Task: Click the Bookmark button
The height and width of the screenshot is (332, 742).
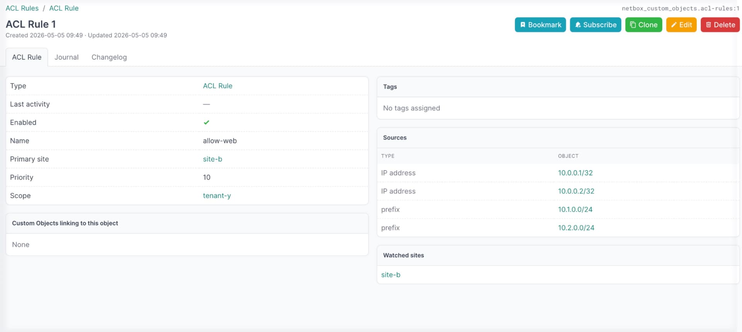Action: tap(540, 25)
